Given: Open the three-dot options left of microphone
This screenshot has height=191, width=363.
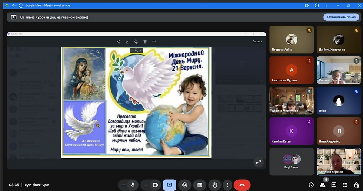Looking at the screenshot, I should pos(123,185).
